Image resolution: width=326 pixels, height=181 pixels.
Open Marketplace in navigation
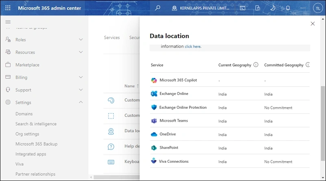pos(27,65)
